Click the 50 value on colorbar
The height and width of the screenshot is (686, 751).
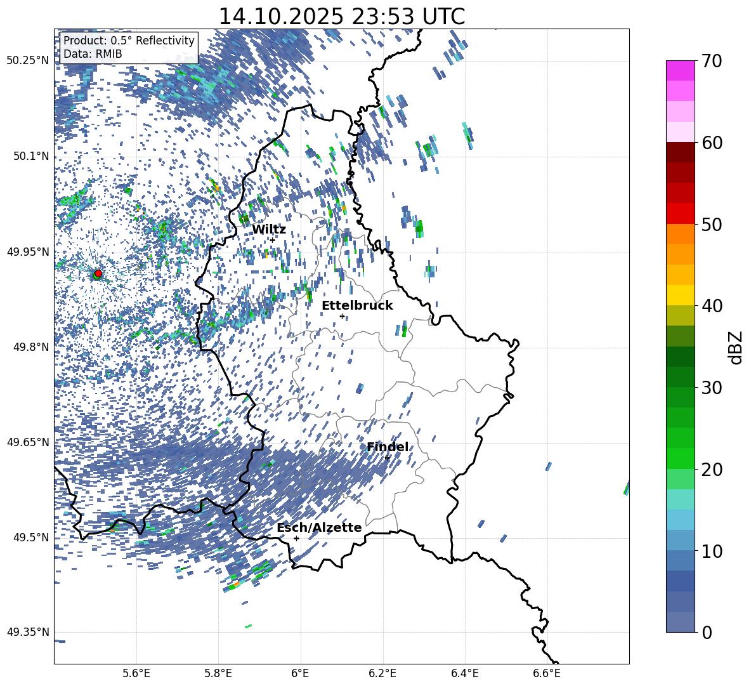(711, 225)
